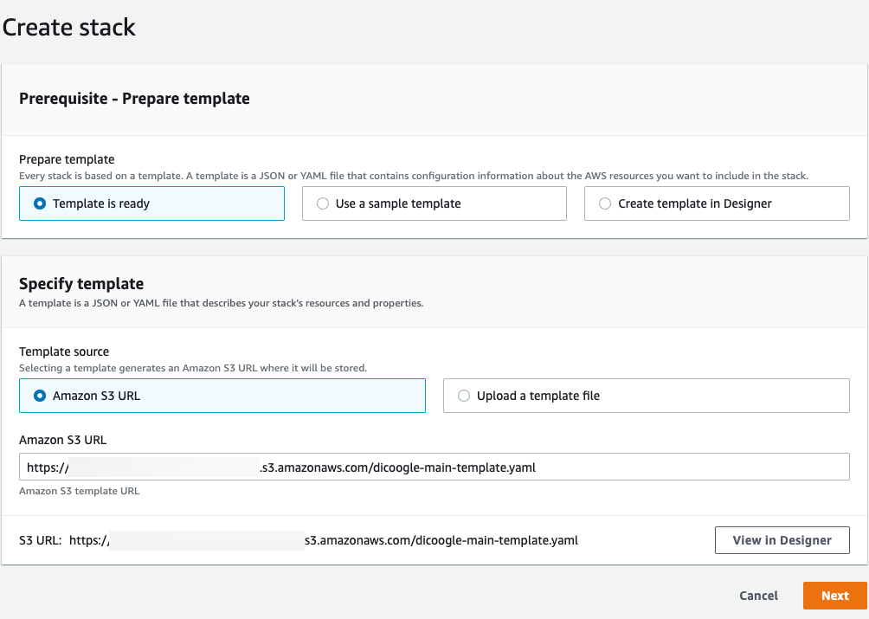The width and height of the screenshot is (869, 619).
Task: Click the dicoogle-main-template.yaml S3 URL text
Action: [x=441, y=539]
